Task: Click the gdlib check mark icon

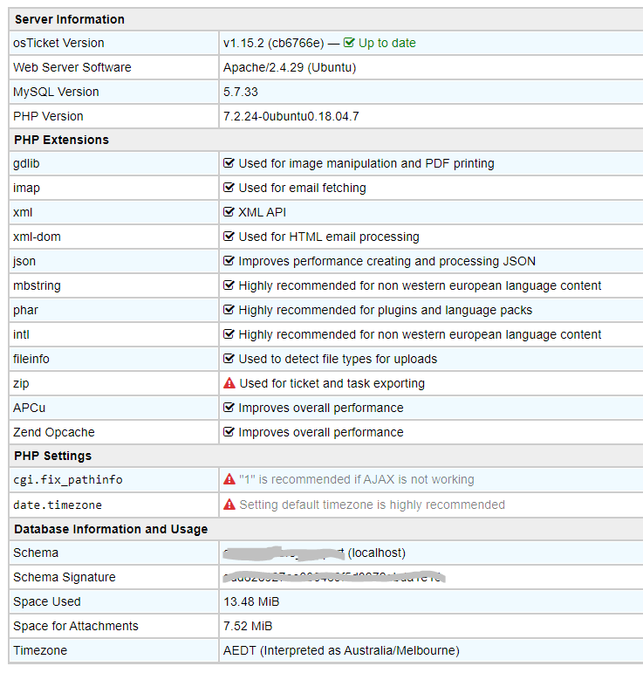Action: tap(229, 163)
